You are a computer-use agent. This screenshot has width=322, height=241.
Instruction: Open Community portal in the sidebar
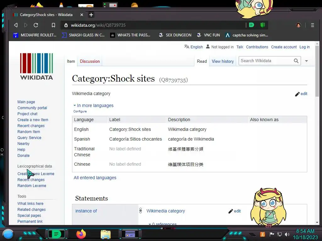point(32,108)
